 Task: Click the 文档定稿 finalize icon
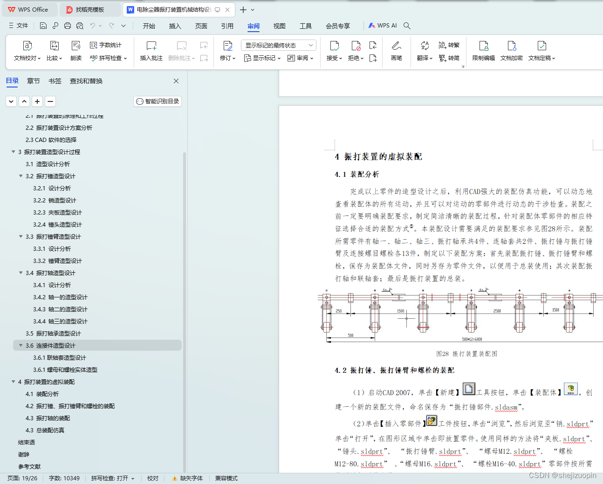(541, 46)
